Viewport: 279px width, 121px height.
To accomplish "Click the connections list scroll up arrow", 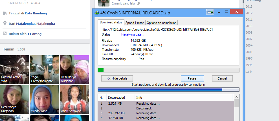I will tap(236, 97).
